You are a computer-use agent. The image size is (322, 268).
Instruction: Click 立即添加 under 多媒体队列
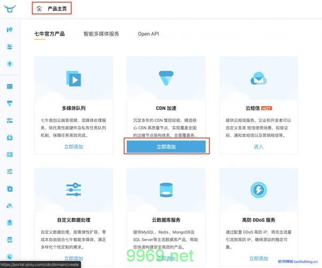[x=73, y=147]
